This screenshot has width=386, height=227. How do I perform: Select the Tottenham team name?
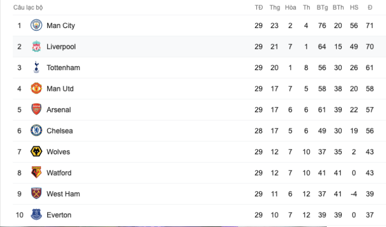pos(63,68)
